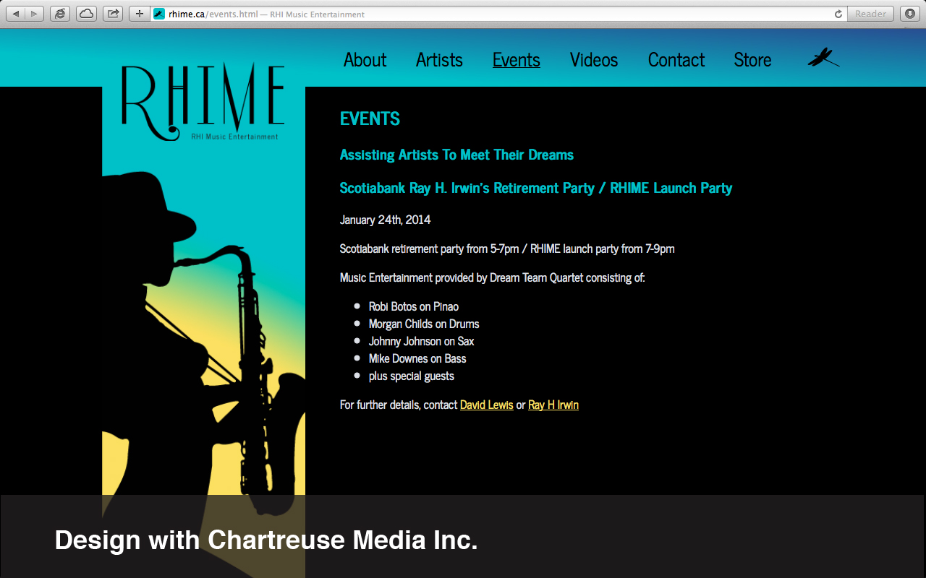Show downloads using the down-arrow icon
Screen dimensions: 926x578
(909, 14)
